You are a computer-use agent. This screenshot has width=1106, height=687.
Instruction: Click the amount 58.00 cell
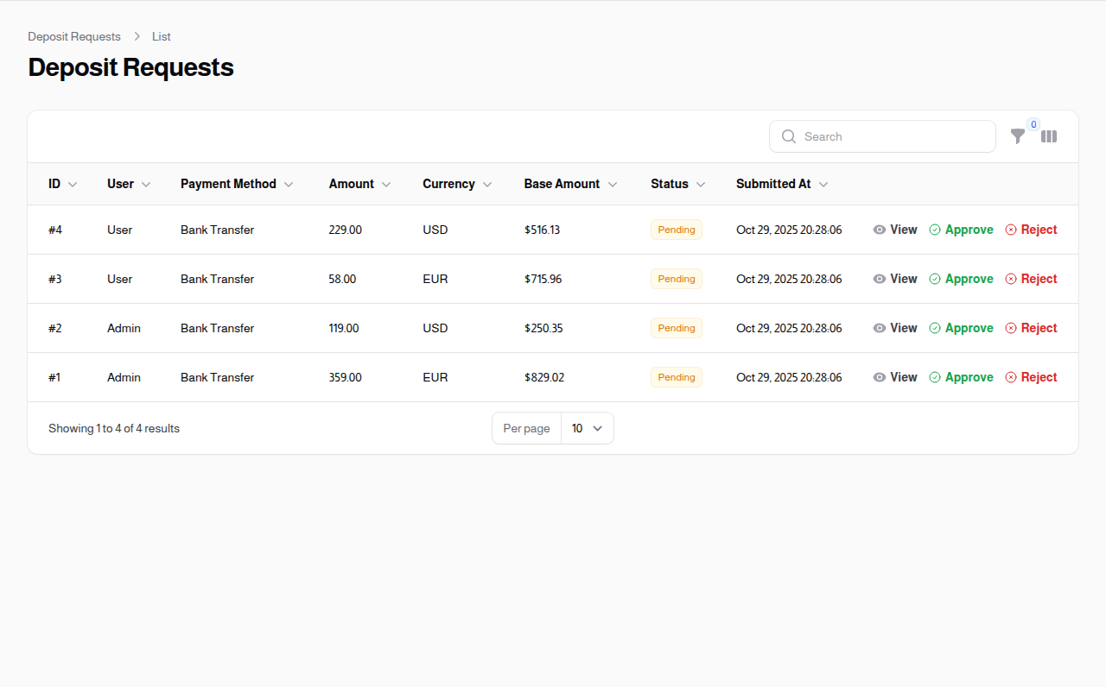click(x=342, y=279)
